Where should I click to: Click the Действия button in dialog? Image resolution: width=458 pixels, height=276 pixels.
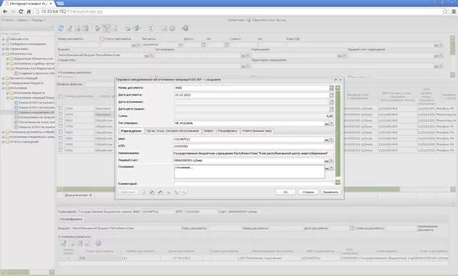click(x=128, y=192)
